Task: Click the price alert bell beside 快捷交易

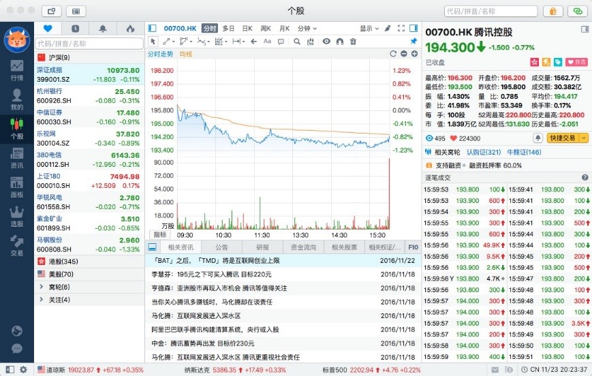Action: pyautogui.click(x=538, y=138)
